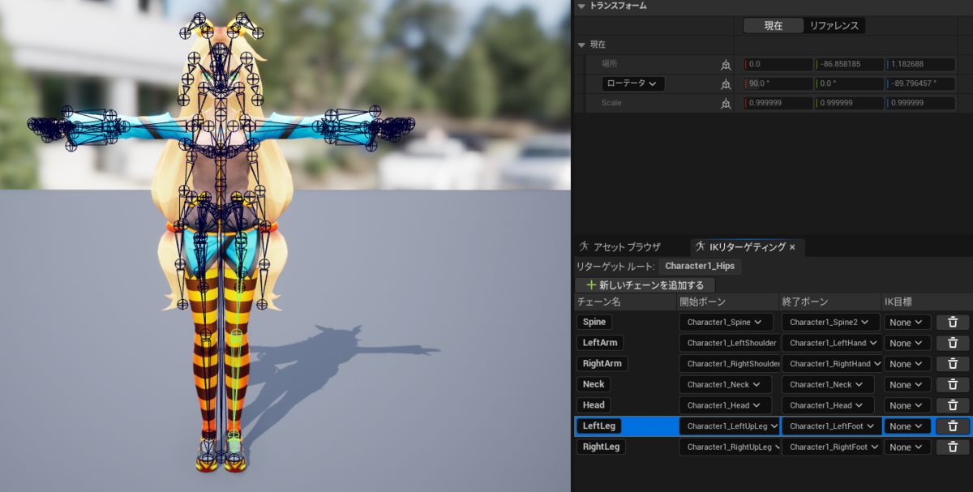Click the location Y field showing -86.858185
Viewport: 973px width, 492px height.
(850, 64)
